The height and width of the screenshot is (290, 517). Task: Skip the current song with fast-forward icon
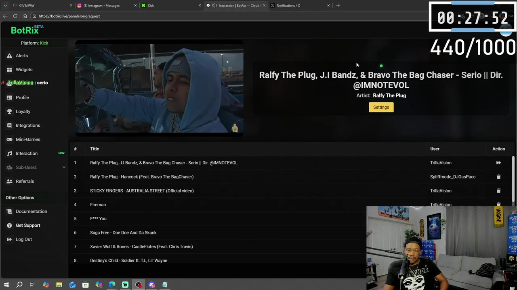(x=498, y=163)
